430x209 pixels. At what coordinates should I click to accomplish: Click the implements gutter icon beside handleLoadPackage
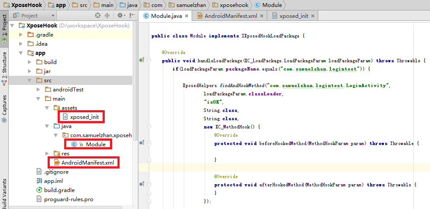click(141, 60)
